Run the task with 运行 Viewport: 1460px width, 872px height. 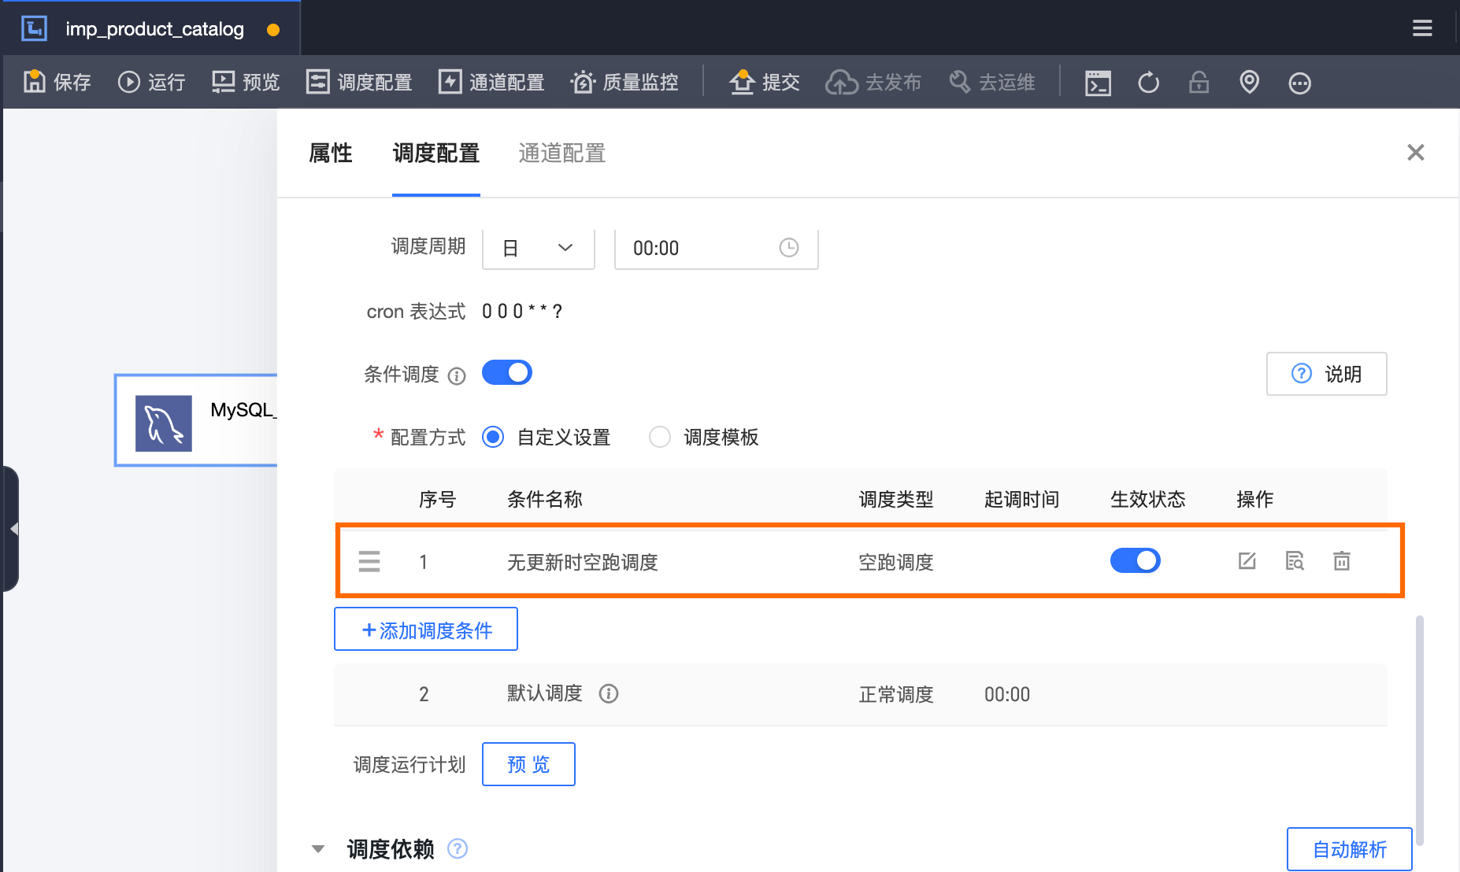click(151, 82)
